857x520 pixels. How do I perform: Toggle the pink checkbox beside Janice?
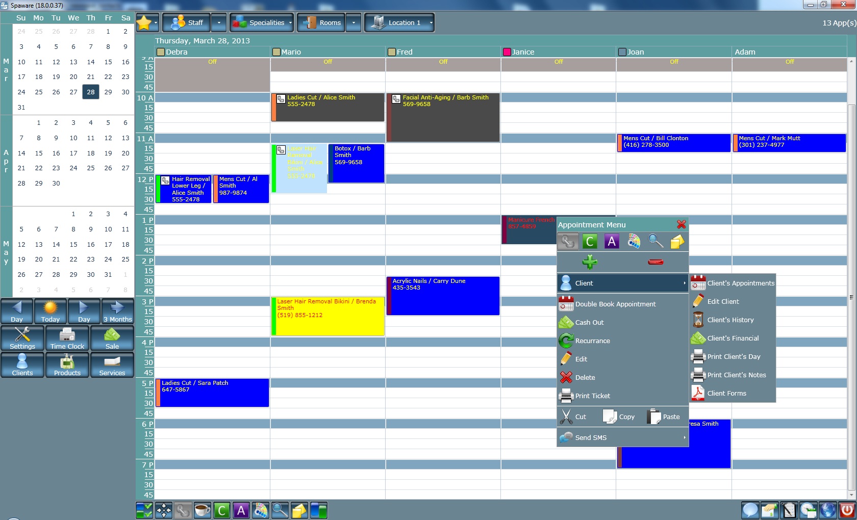[507, 52]
